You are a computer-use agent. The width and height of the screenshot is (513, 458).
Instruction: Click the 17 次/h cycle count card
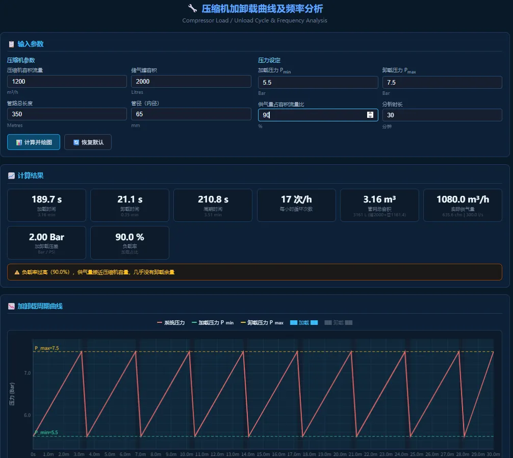point(296,205)
